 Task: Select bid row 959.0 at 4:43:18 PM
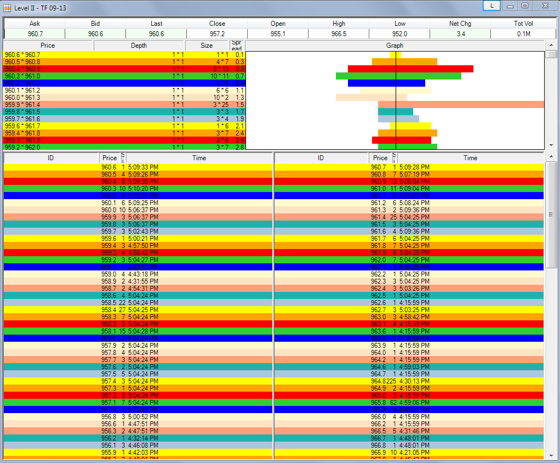(138, 274)
